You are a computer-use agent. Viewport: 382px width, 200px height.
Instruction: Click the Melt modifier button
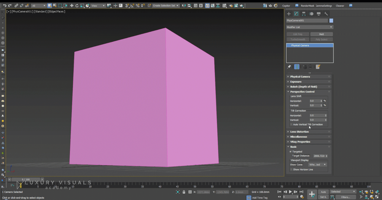[321, 34]
